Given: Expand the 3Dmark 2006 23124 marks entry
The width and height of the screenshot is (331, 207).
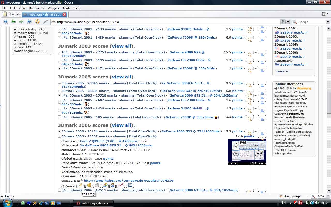Looking at the screenshot, I should point(59,131).
